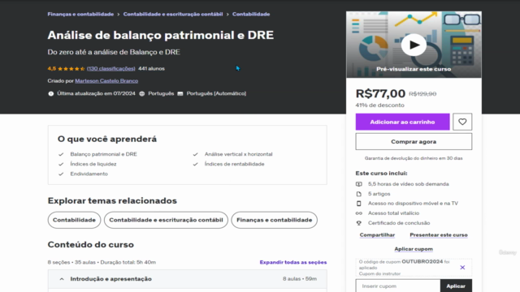Click the 41% de desconto text

coord(379,105)
